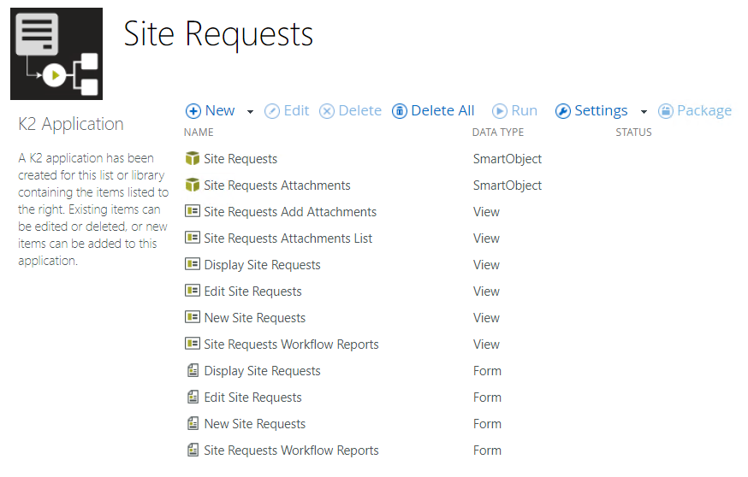The image size is (748, 477).
Task: Click SmartObject type for Site Requests Attachments
Action: pos(508,185)
